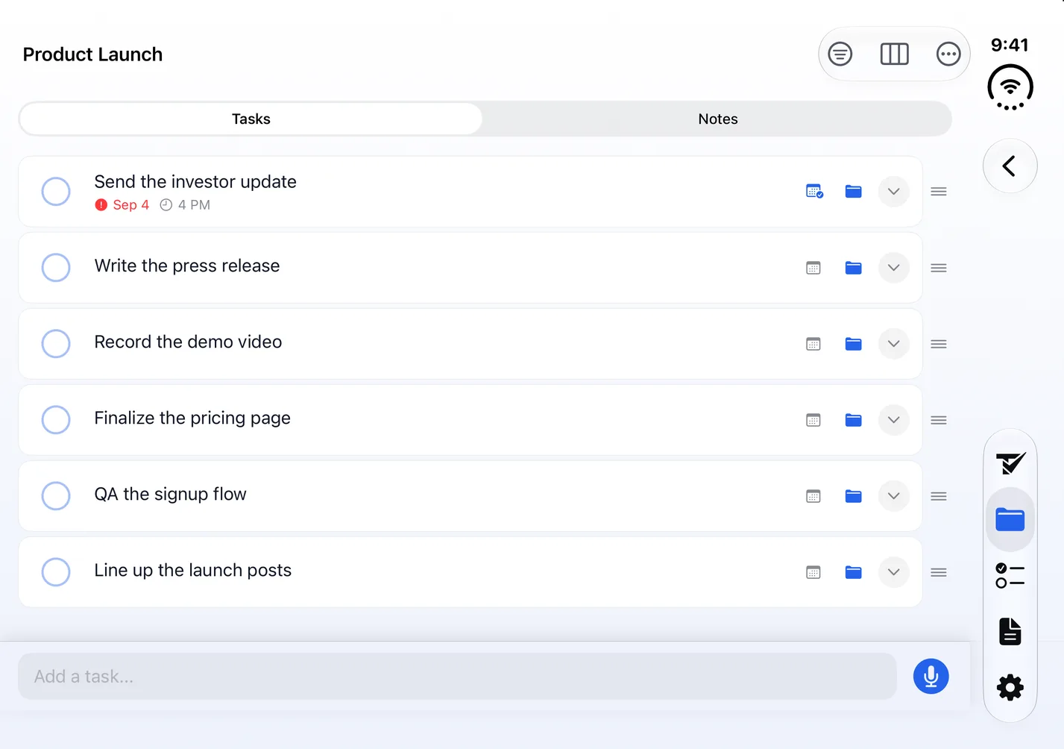The height and width of the screenshot is (749, 1064).
Task: Tap the Wi-Fi sync status icon
Action: (1010, 87)
